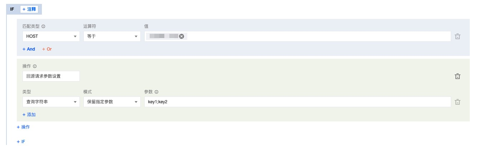Open the HOST match type dropdown
This screenshot has height=146, width=478.
51,36
